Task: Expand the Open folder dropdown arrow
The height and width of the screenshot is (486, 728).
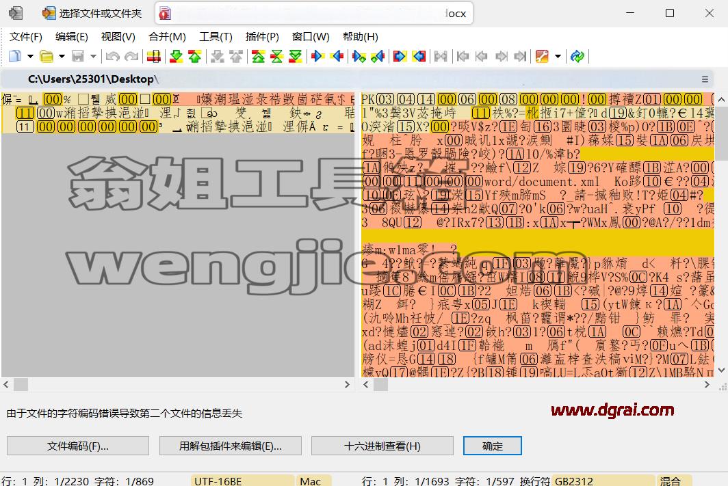Action: coord(62,56)
